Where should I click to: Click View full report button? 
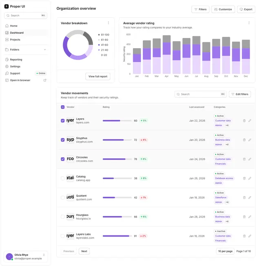98,77
